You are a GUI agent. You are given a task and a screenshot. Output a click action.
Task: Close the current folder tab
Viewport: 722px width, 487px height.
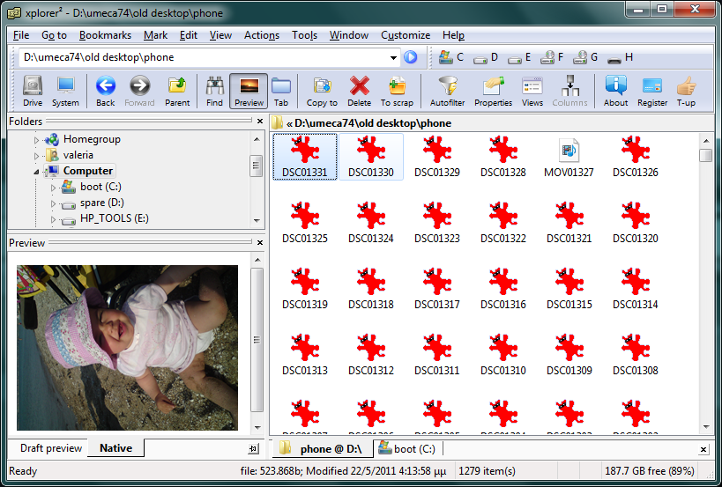click(x=703, y=449)
